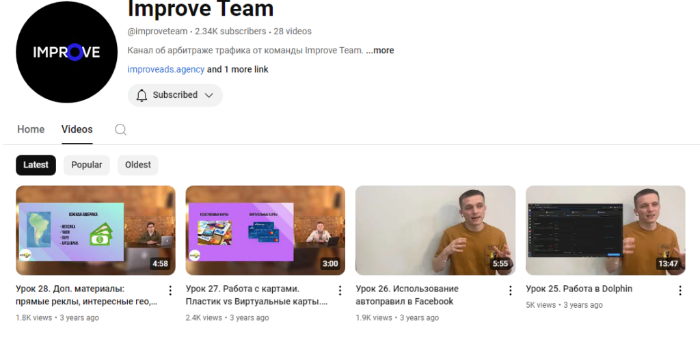The image size is (700, 342).
Task: Sort videos by Popular
Action: (x=87, y=165)
